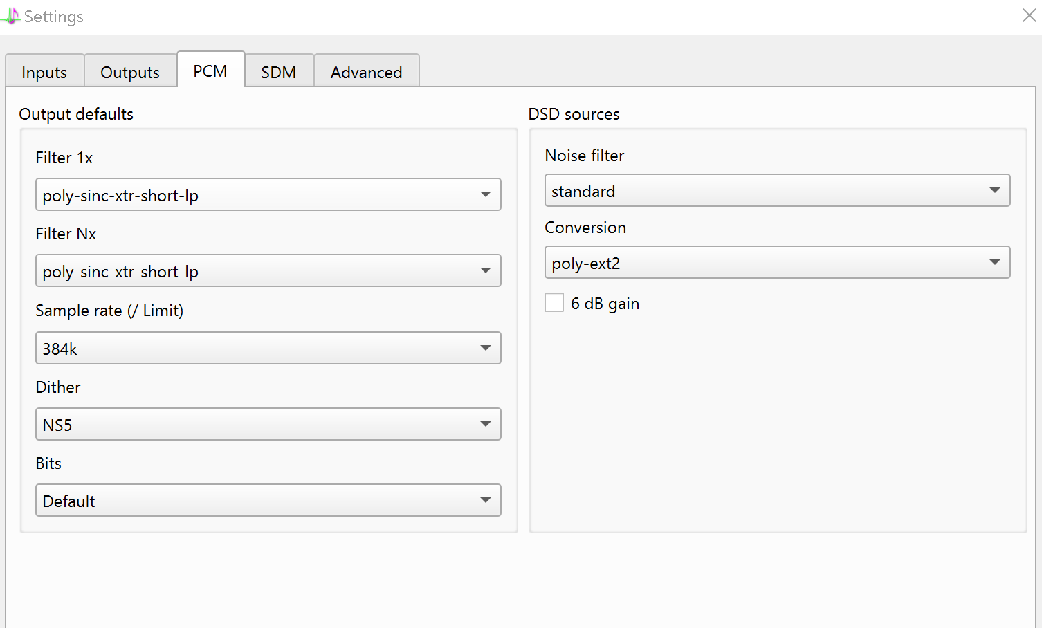Open Sample rate dropdown showing 384k
Image resolution: width=1042 pixels, height=628 pixels.
point(268,349)
